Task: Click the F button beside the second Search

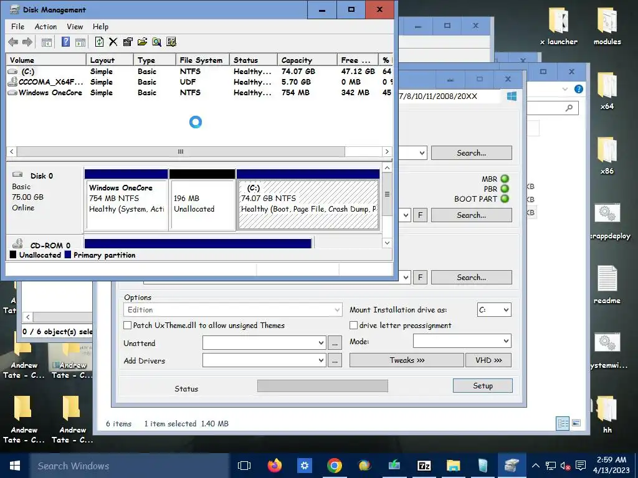Action: pos(421,215)
